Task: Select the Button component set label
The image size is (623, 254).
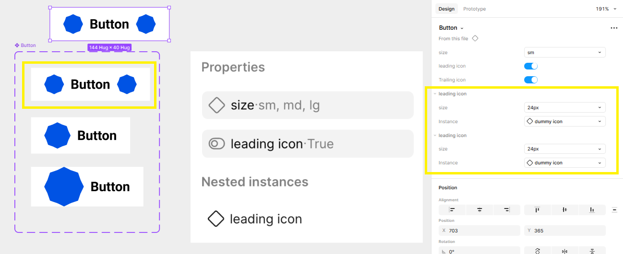Action: tap(25, 46)
